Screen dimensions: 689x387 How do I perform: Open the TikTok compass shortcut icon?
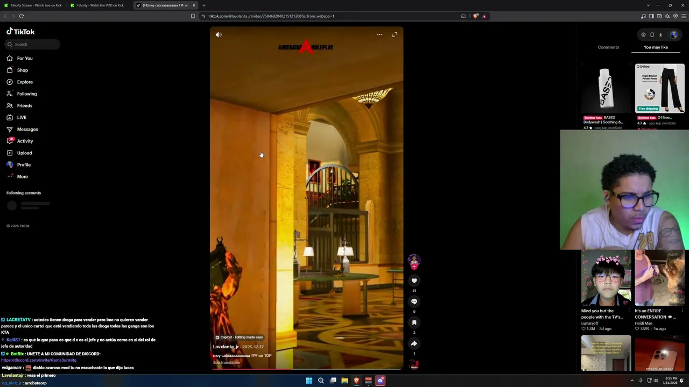click(x=643, y=35)
